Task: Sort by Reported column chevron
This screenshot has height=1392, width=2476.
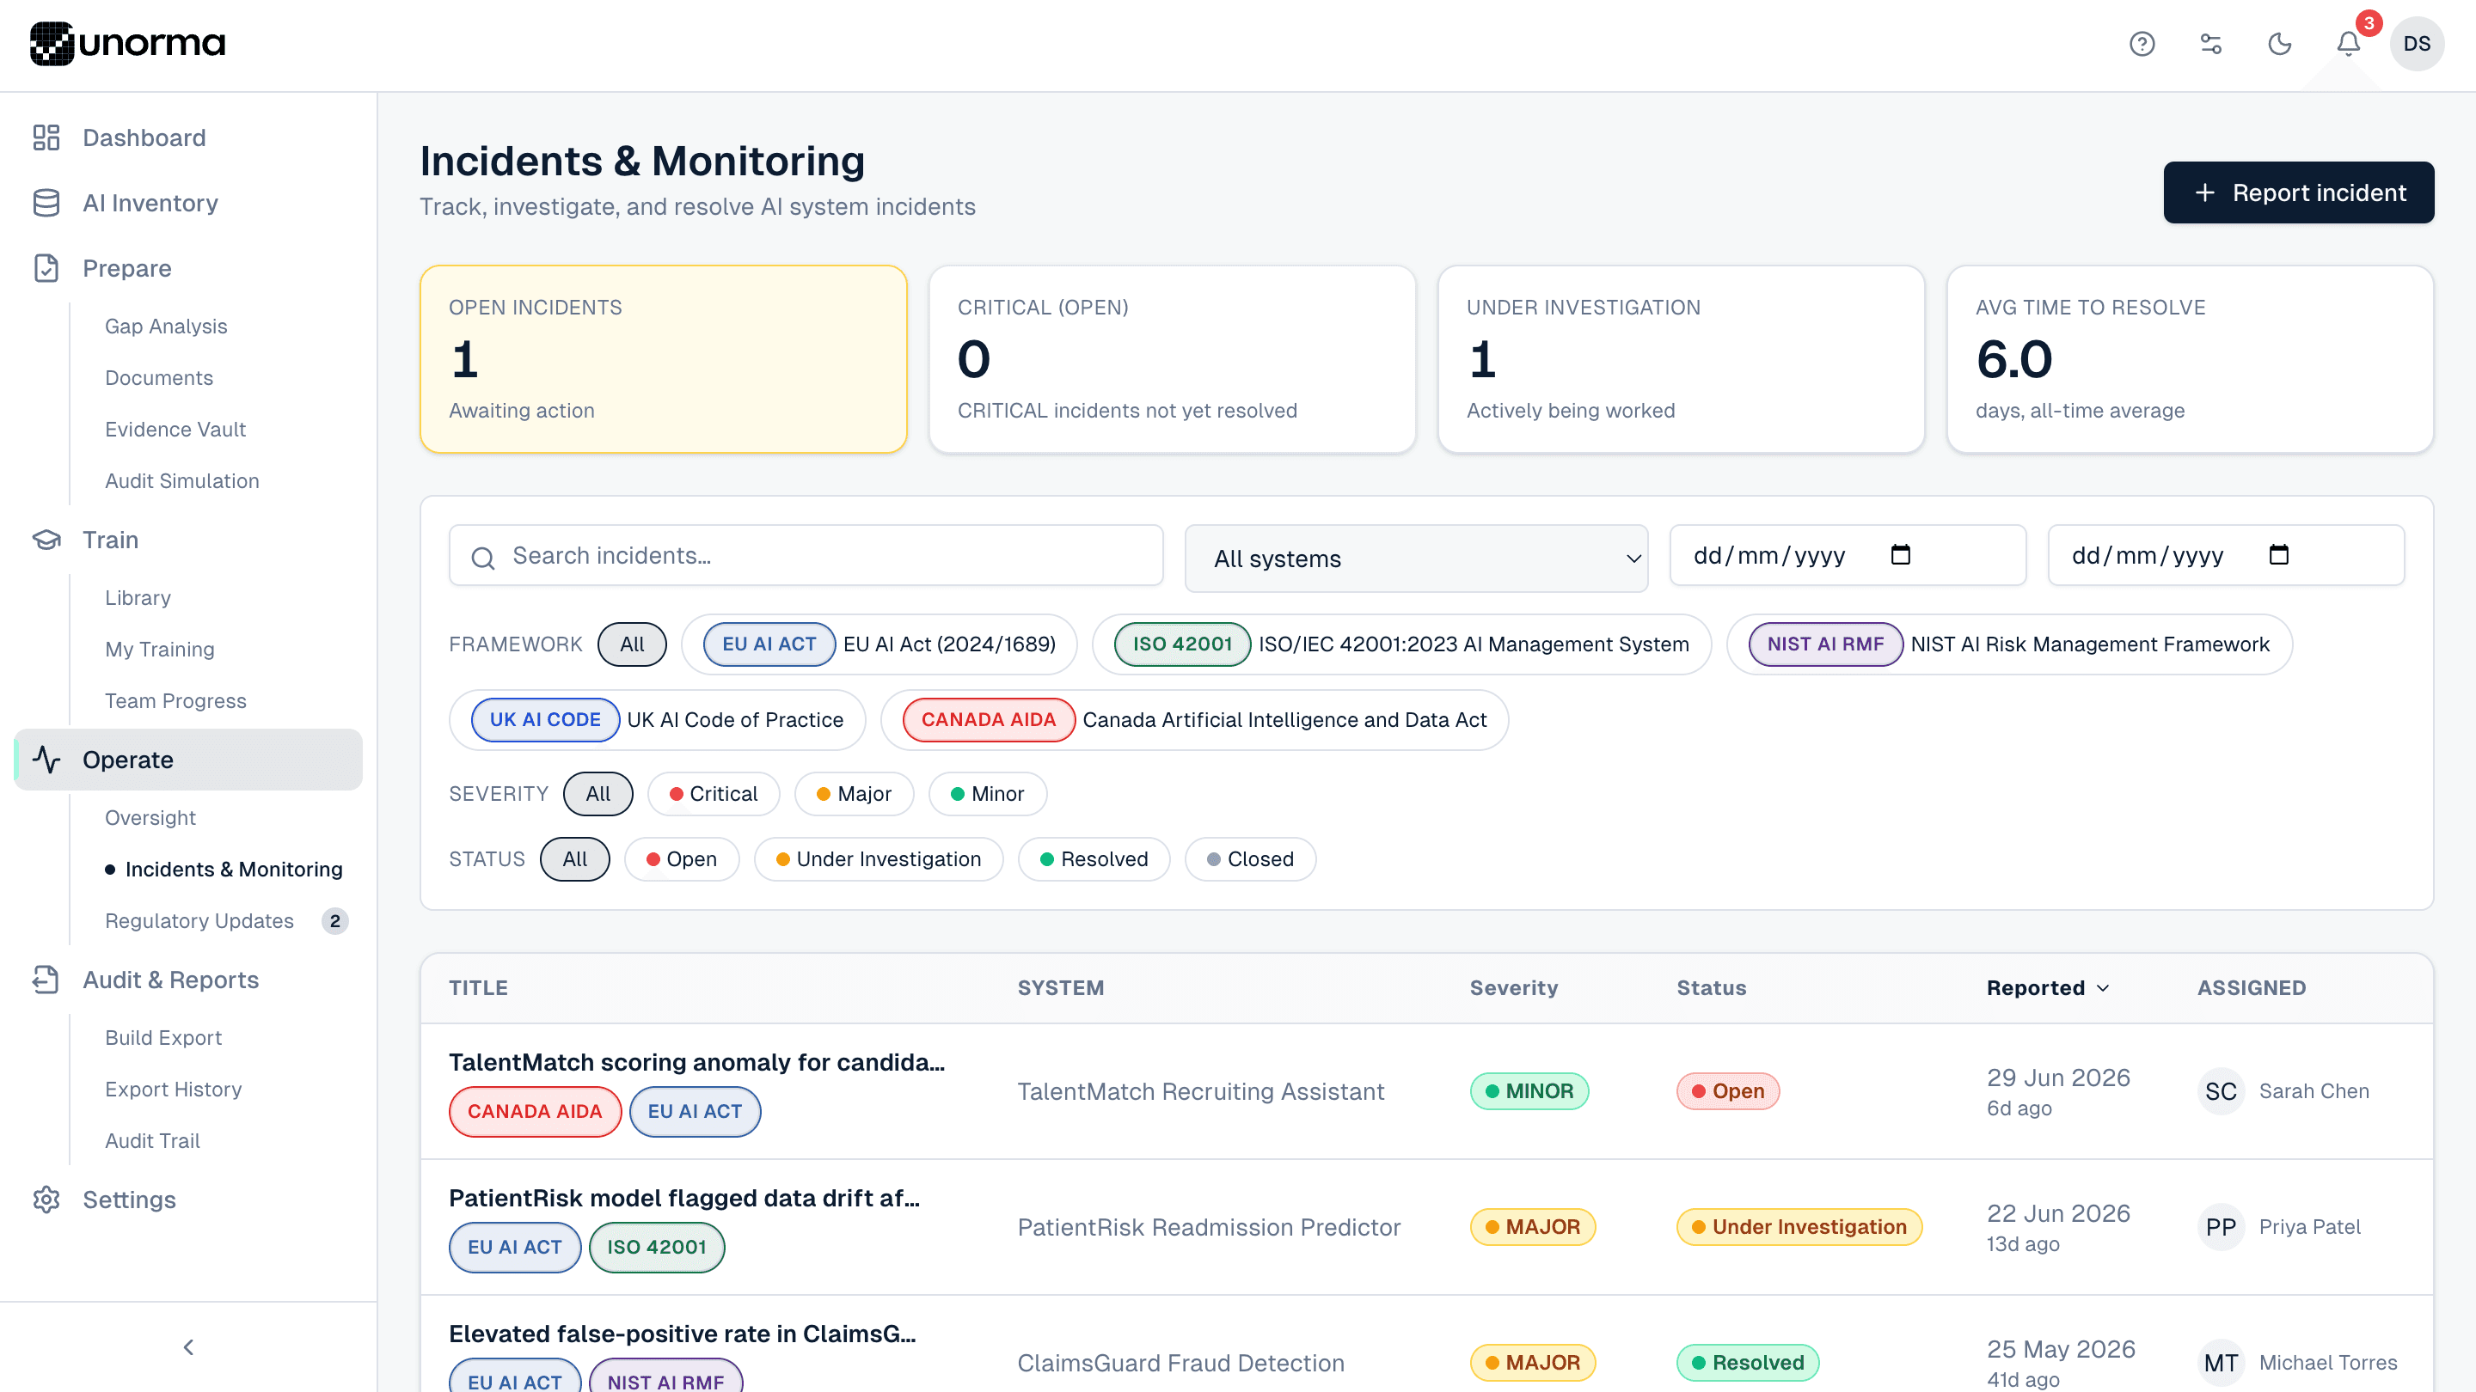Action: pos(2102,987)
